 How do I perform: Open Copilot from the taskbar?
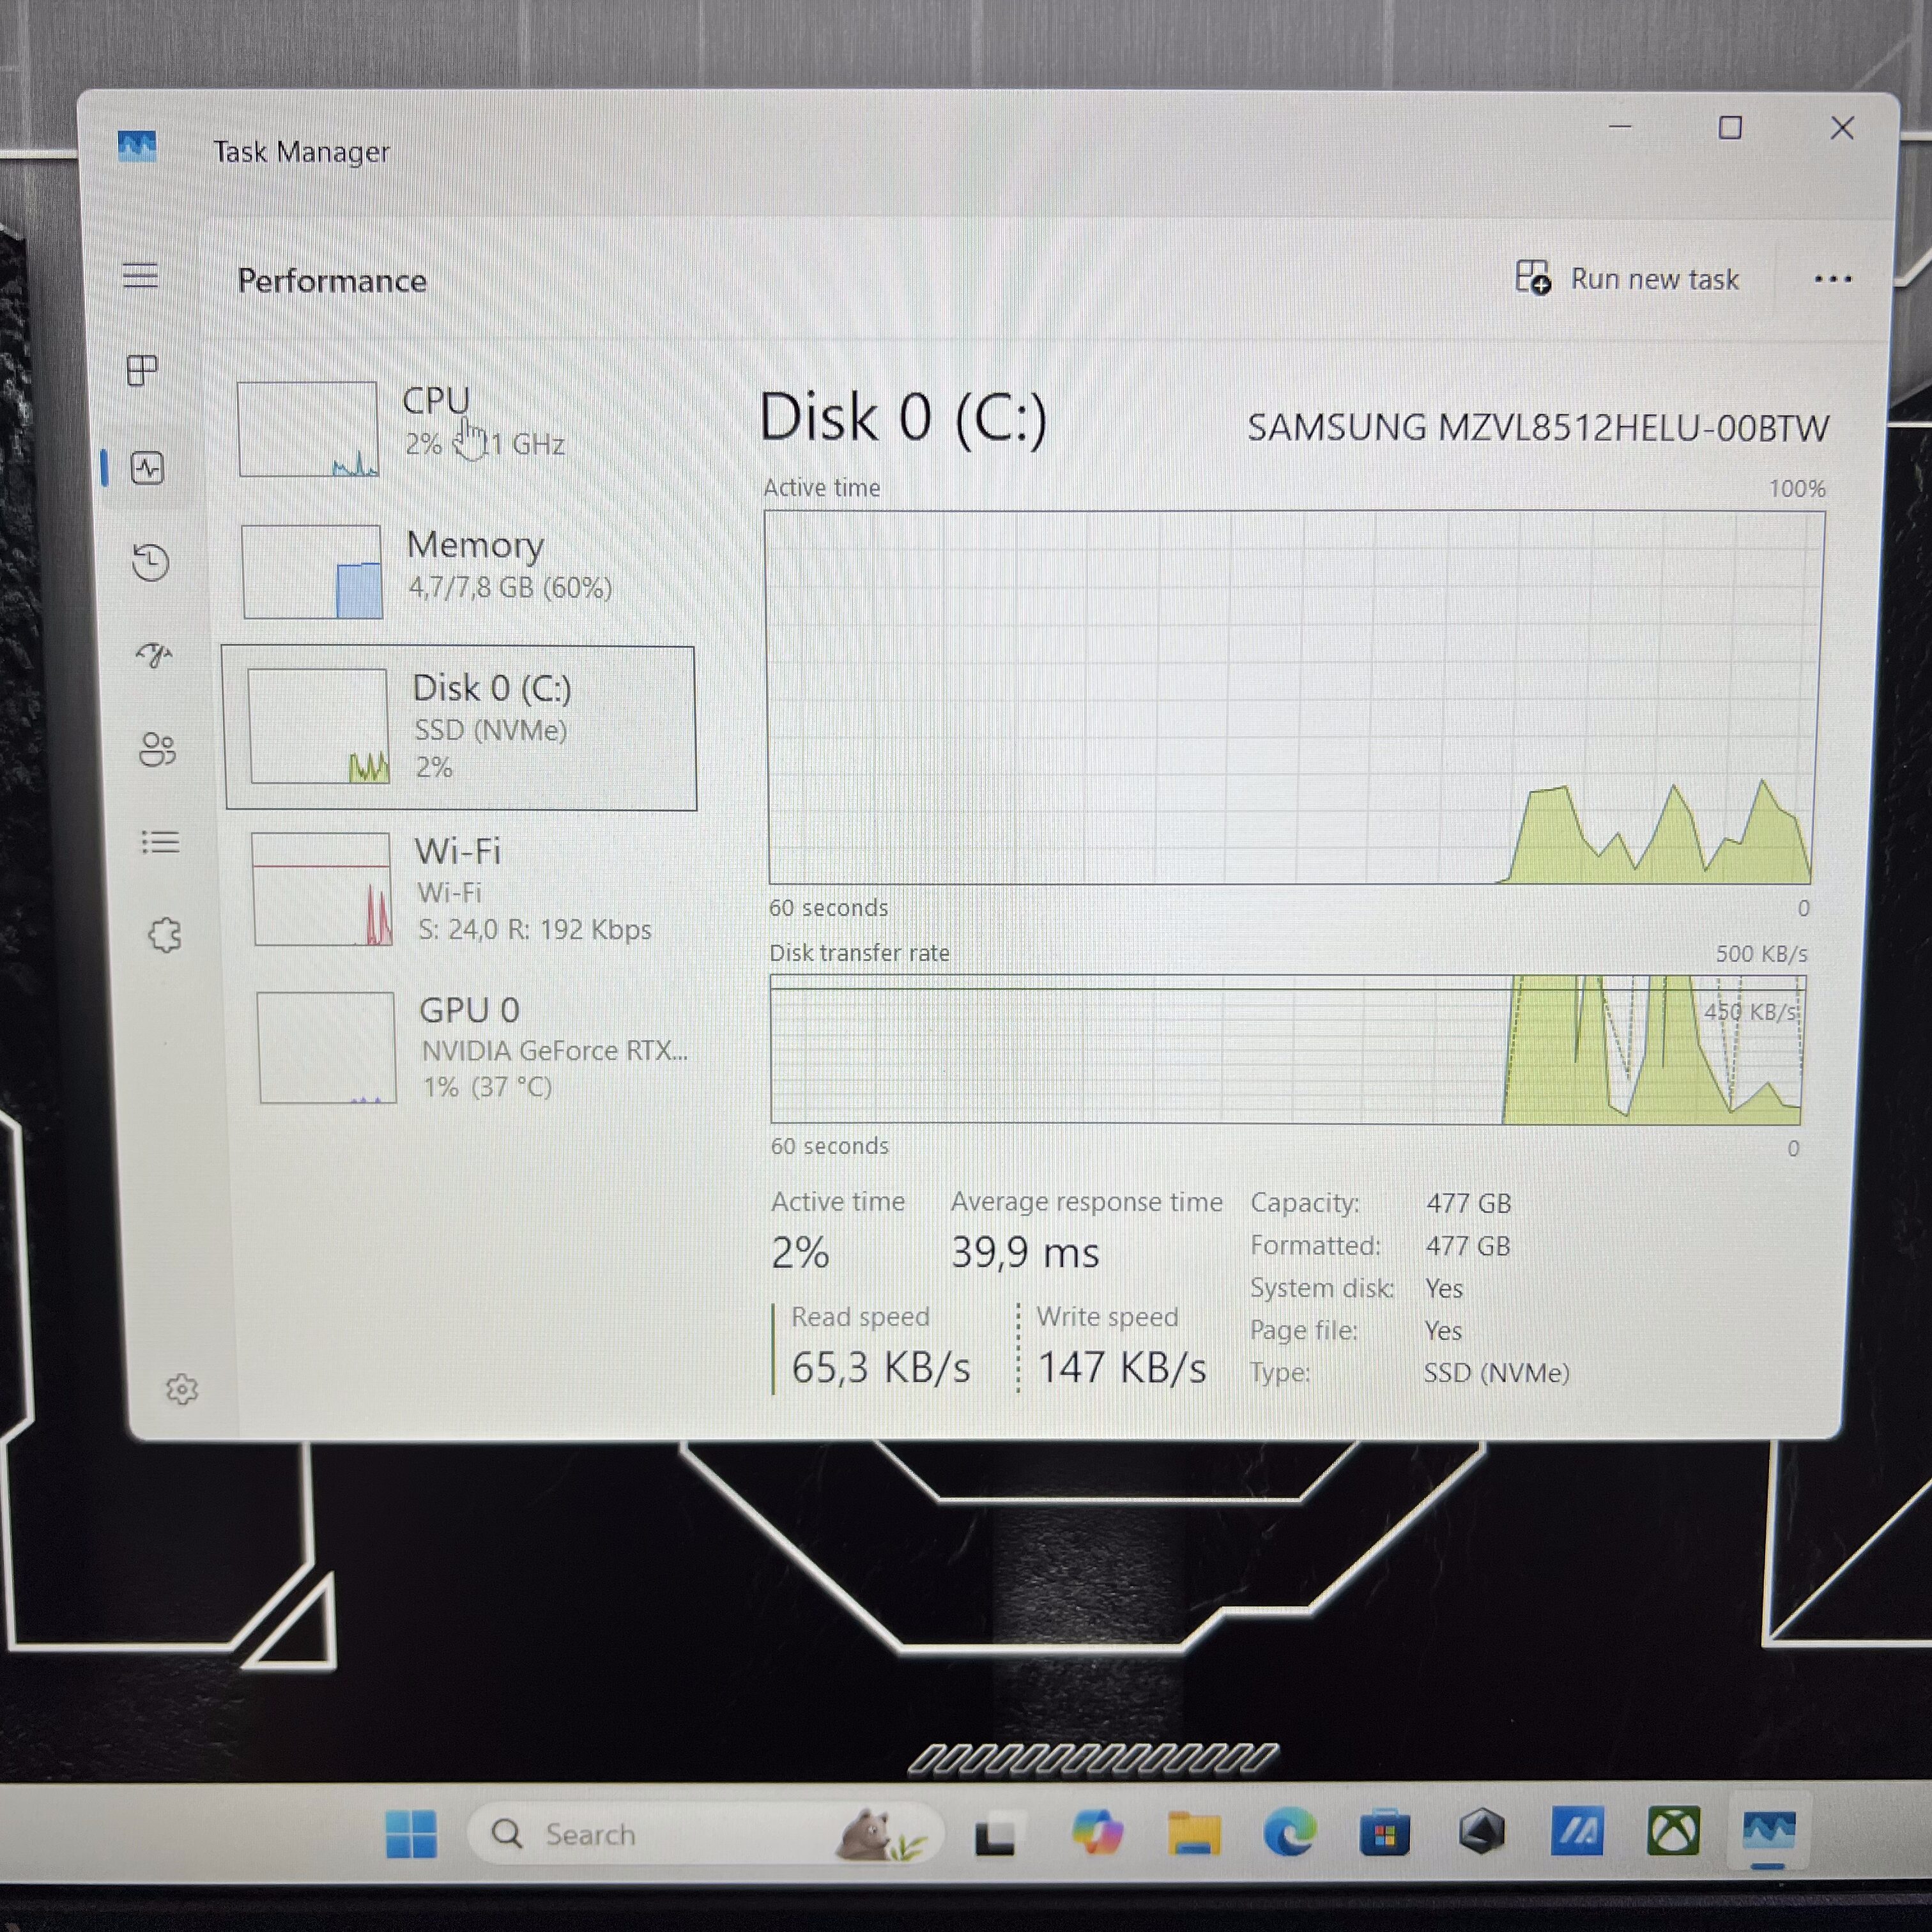1097,1834
